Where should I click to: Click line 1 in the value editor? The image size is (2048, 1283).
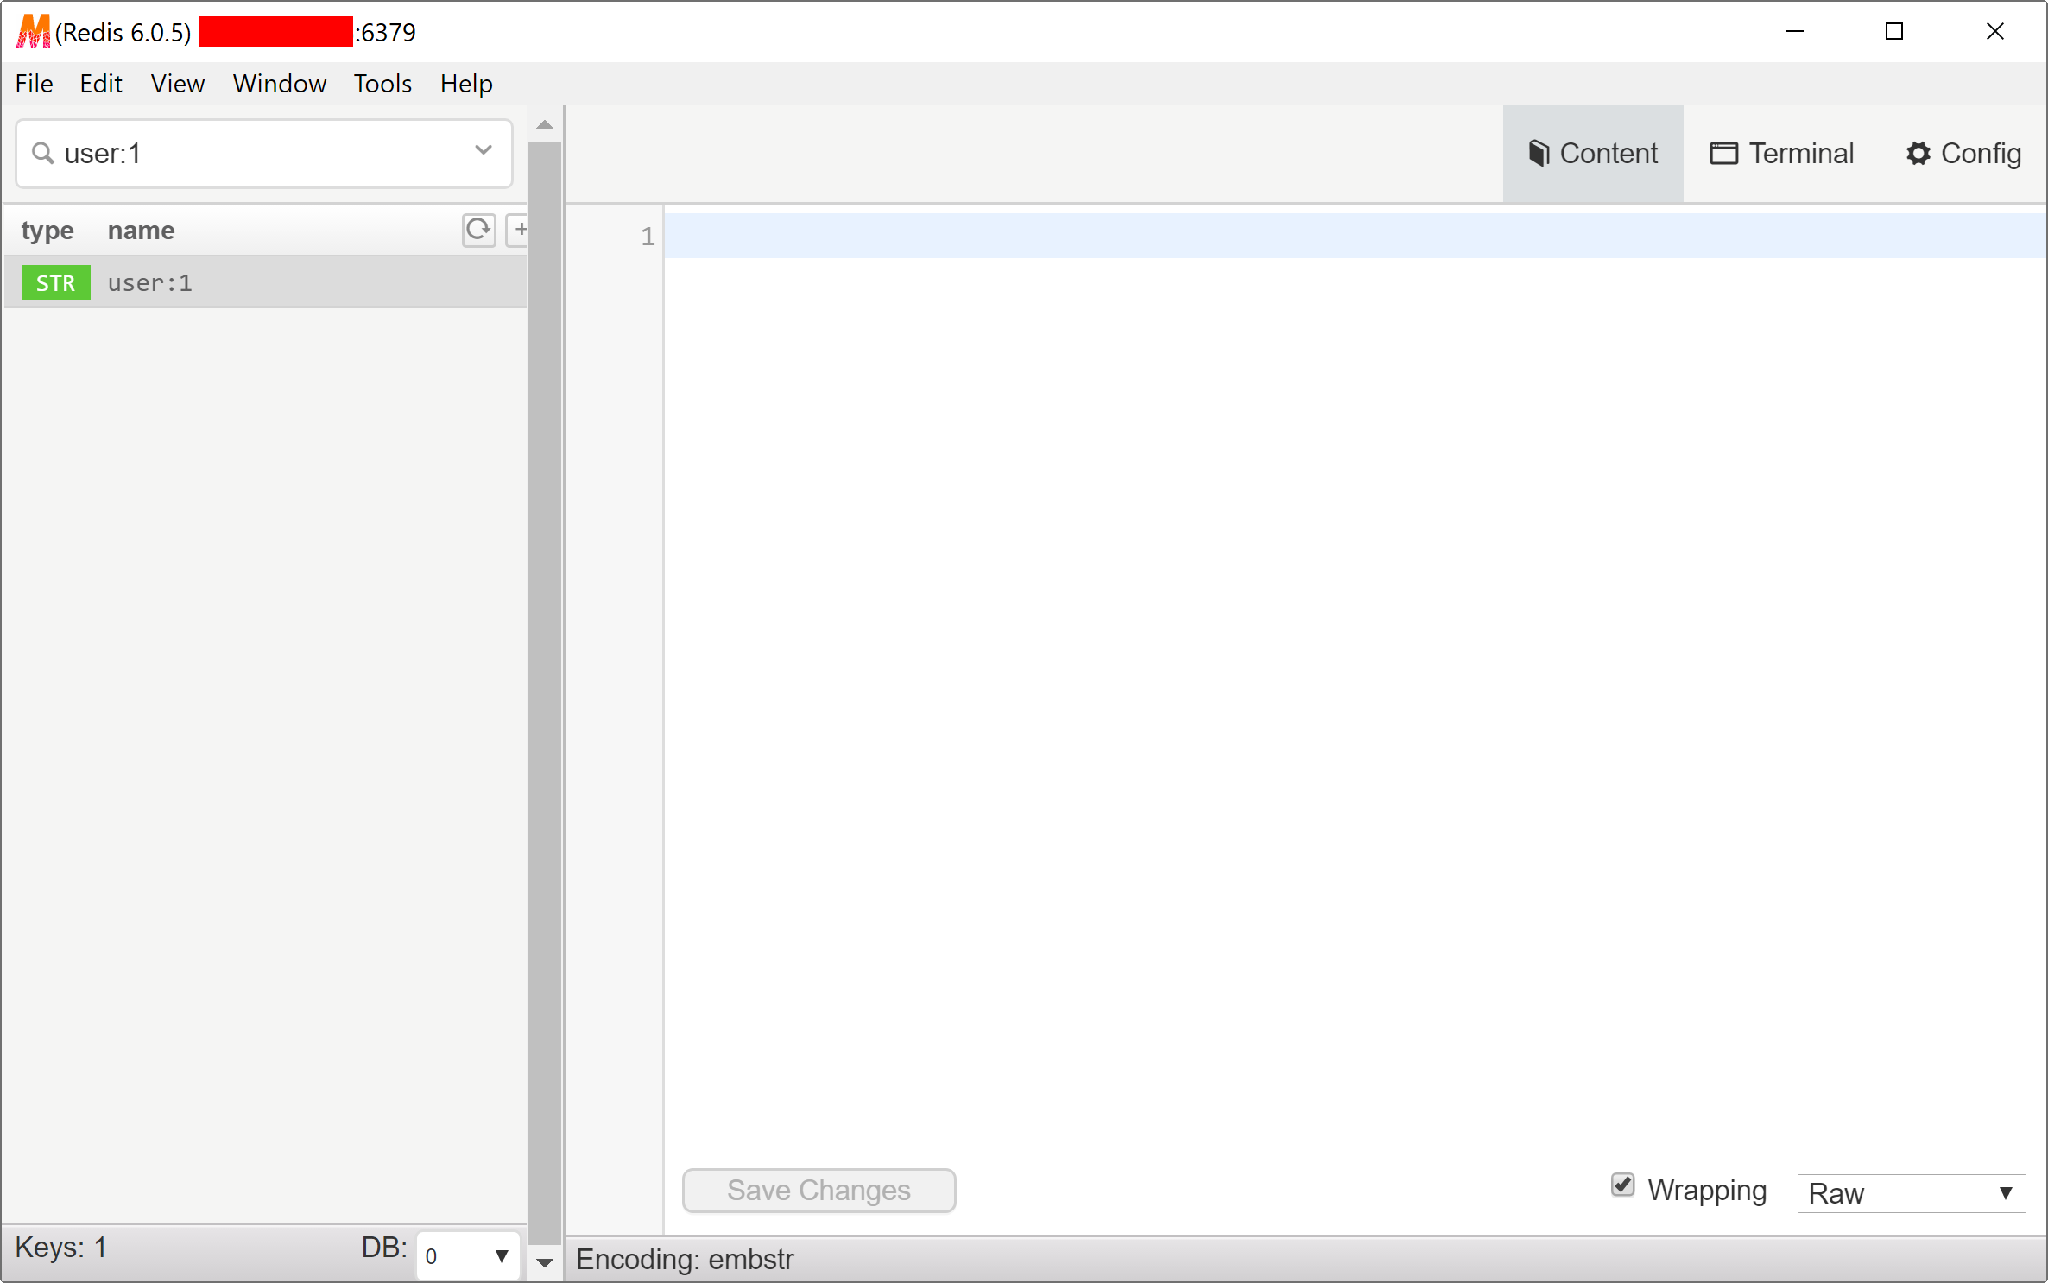[1356, 236]
